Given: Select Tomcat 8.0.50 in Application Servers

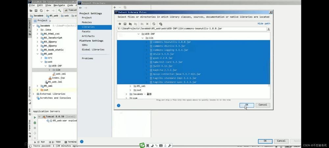Looking at the screenshot, I should 55,116.
